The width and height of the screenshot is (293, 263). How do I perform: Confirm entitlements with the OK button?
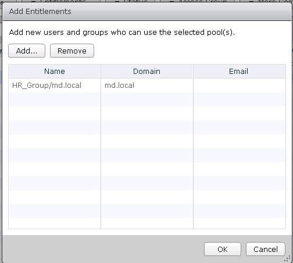tap(223, 249)
